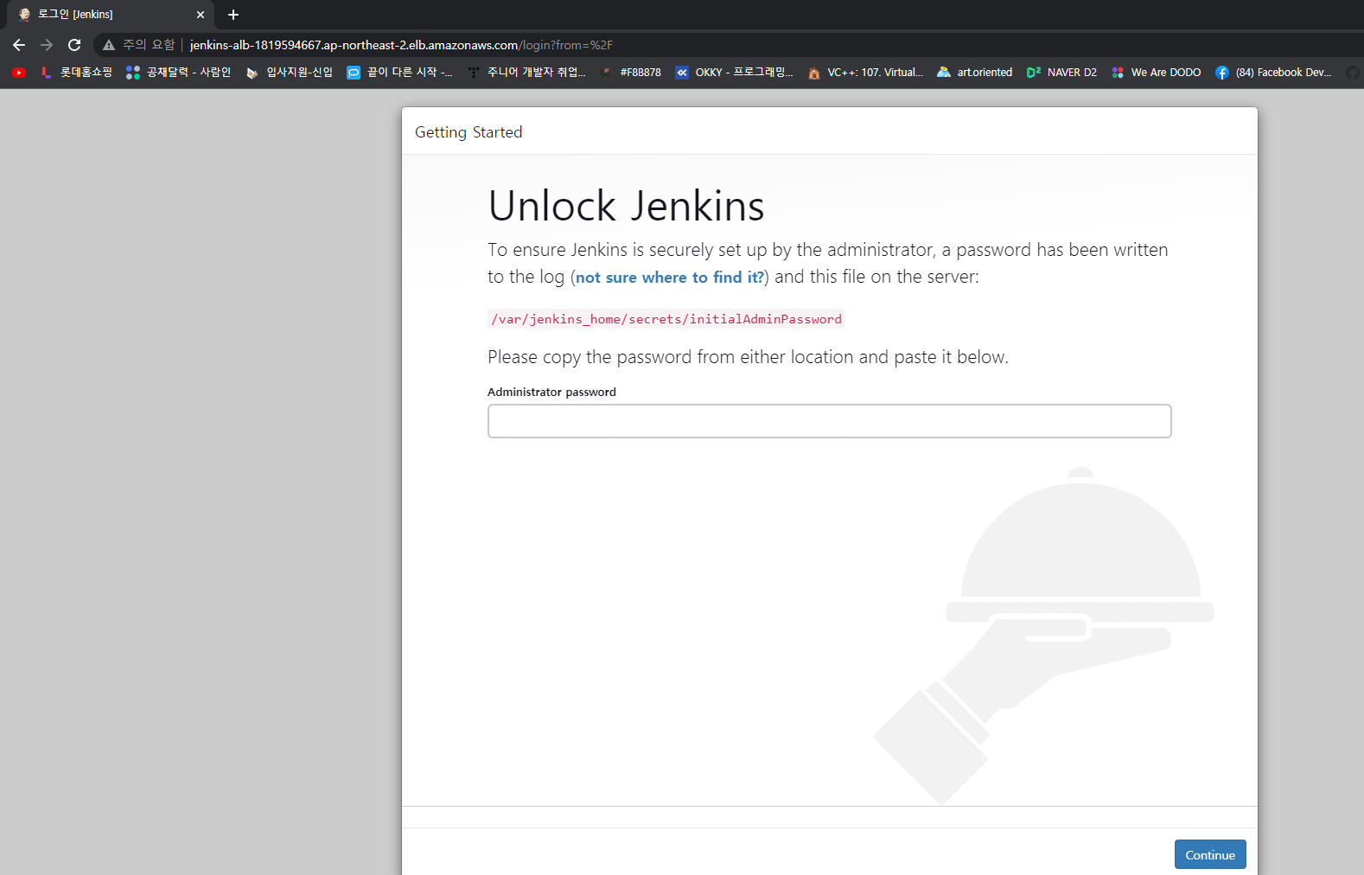Screen dimensions: 1364x875
Task: Click the browser Forward arrow
Action: tap(47, 45)
